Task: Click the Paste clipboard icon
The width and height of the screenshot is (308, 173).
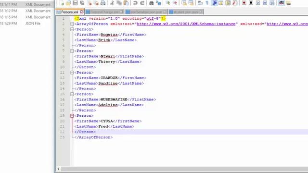Action: click(x=126, y=3)
